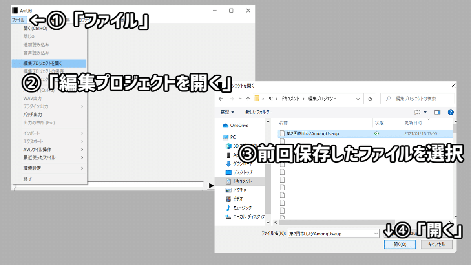Click the green sync checkmark next to the aup file

click(x=376, y=133)
